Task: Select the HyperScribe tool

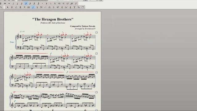Action: tap(41, 7)
